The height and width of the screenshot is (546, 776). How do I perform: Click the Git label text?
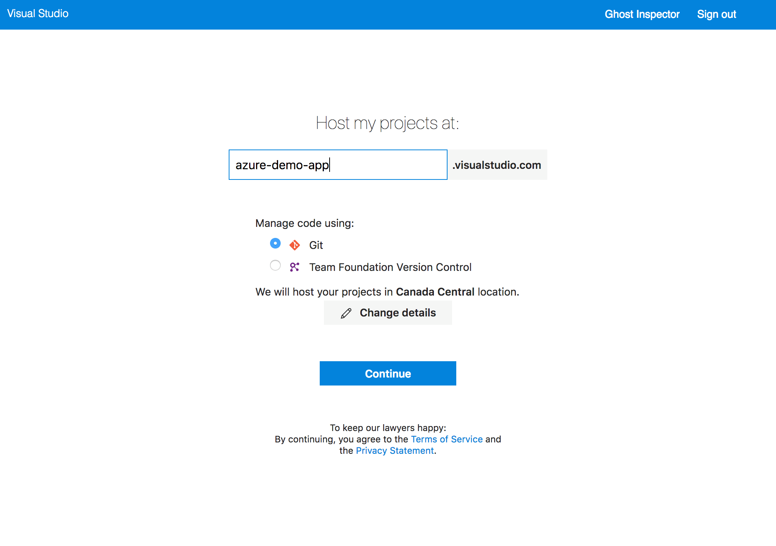tap(316, 245)
